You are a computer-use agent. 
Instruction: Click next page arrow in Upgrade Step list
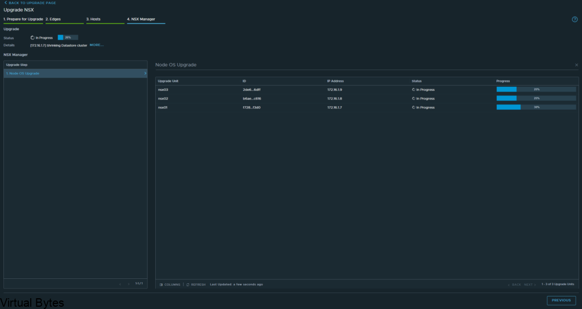coord(129,284)
